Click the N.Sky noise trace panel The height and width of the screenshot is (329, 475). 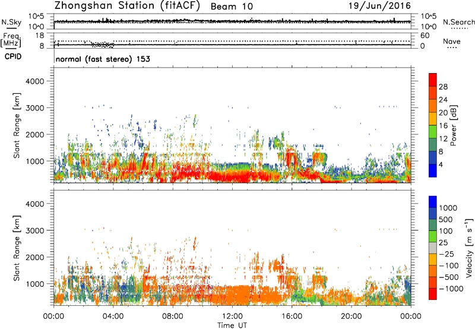coord(232,21)
